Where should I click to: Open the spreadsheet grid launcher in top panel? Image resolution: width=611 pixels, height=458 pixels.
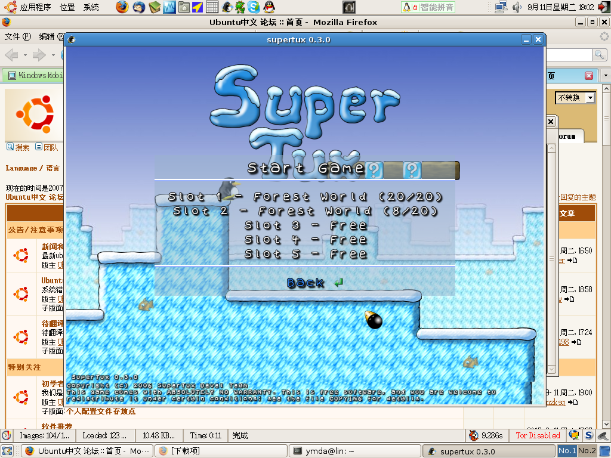point(212,7)
